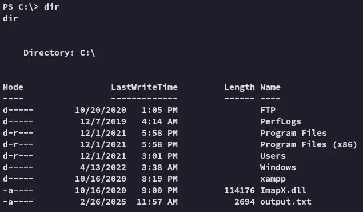The image size is (363, 212).
Task: Click the LastWriteTime column header
Action: 144,87
